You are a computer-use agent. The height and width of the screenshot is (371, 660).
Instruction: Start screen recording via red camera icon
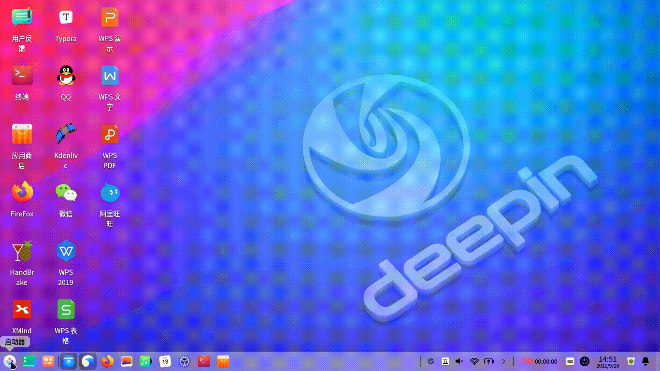[x=527, y=361]
